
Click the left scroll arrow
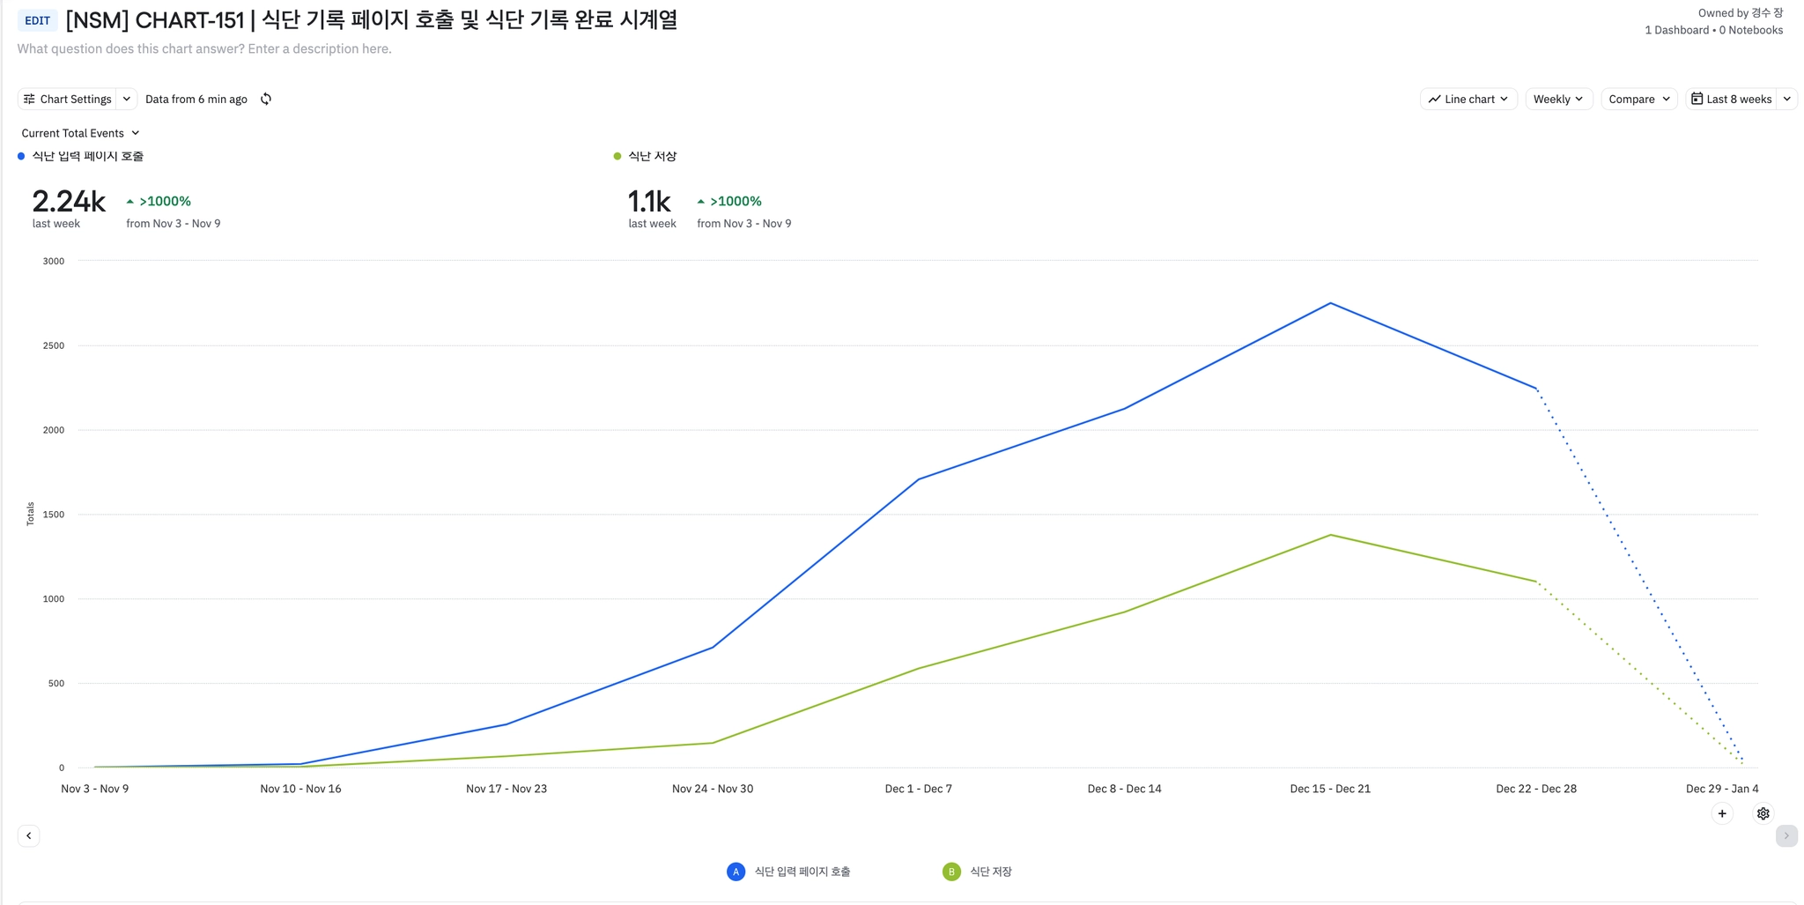(28, 835)
